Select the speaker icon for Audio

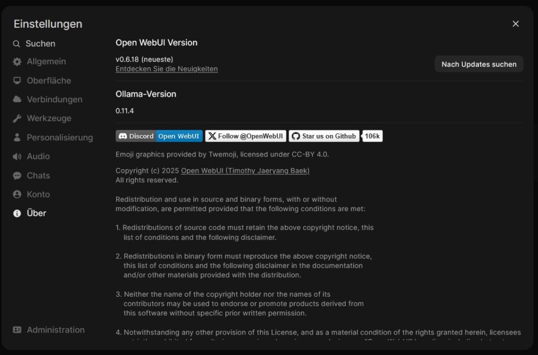point(17,156)
